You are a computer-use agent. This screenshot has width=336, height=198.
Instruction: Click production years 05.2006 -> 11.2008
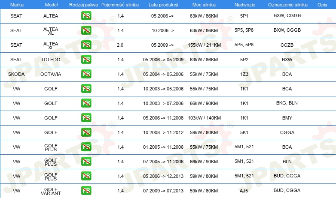click(x=163, y=118)
